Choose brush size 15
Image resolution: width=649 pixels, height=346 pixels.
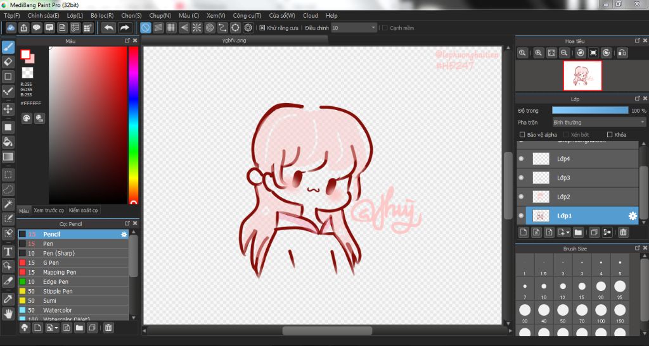click(582, 288)
